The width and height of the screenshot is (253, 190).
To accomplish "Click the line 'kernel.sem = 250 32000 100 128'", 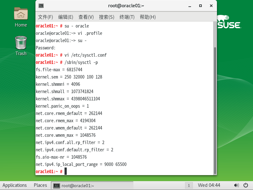I will pyautogui.click(x=69, y=77).
